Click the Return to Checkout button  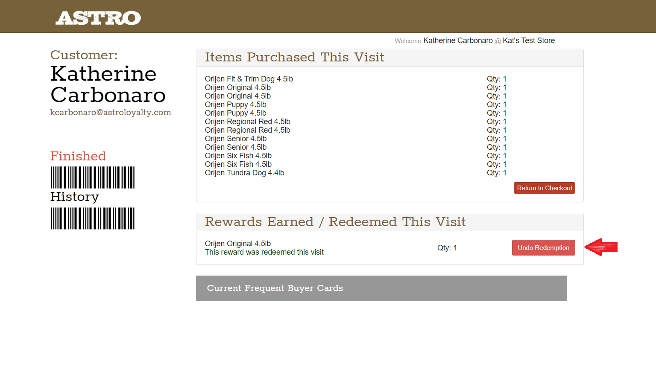(x=545, y=188)
